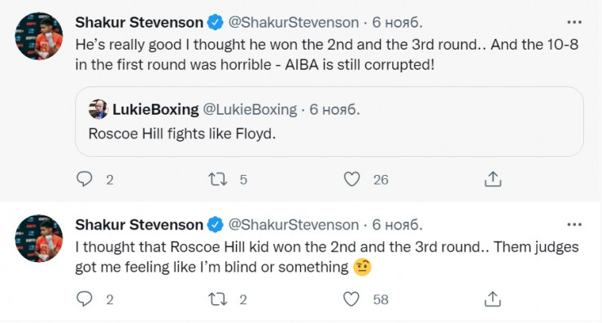Open @LukieBoxing handle in quoted tweet
602x323 pixels.
click(x=250, y=110)
